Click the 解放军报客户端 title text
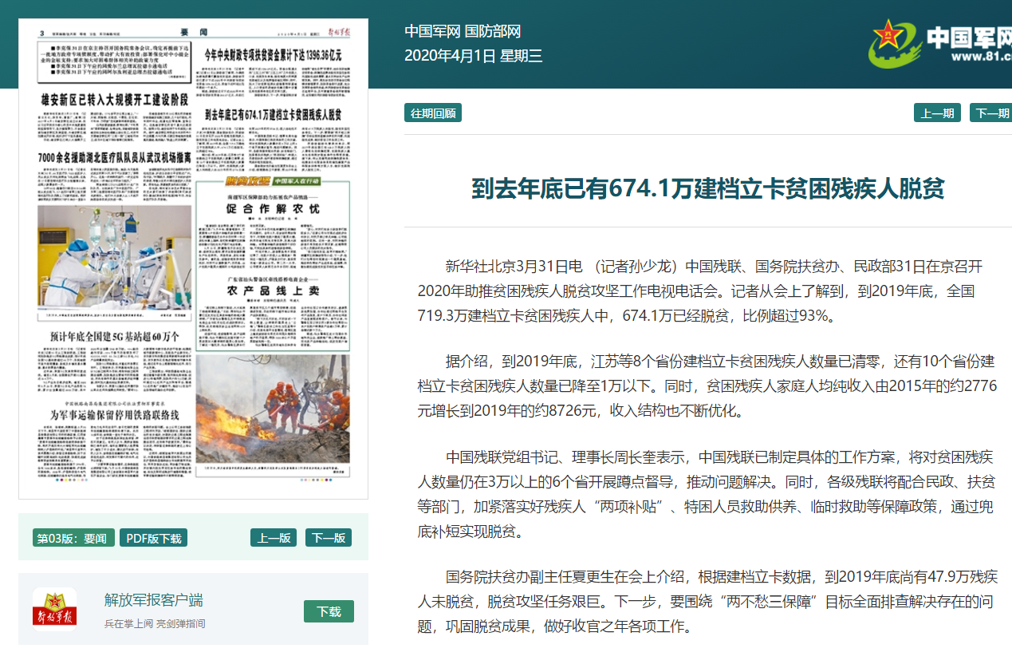The image size is (1012, 660). [x=153, y=600]
